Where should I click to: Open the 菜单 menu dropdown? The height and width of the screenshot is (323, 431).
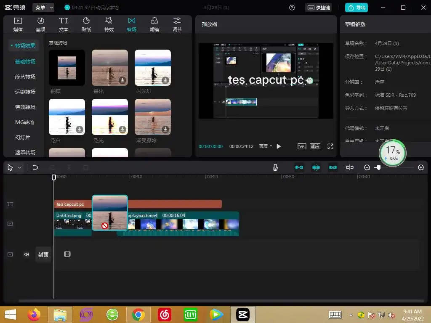pos(43,8)
